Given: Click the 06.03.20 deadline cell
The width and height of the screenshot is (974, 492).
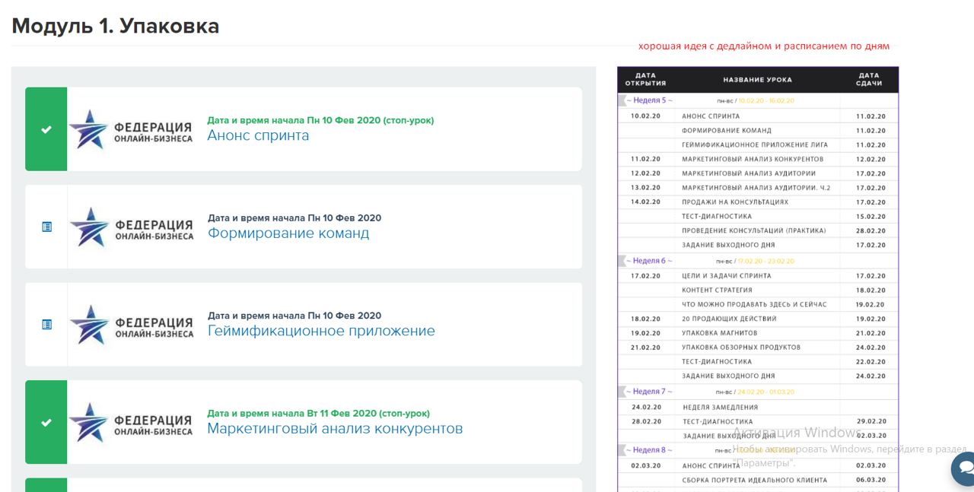Looking at the screenshot, I should point(871,481).
